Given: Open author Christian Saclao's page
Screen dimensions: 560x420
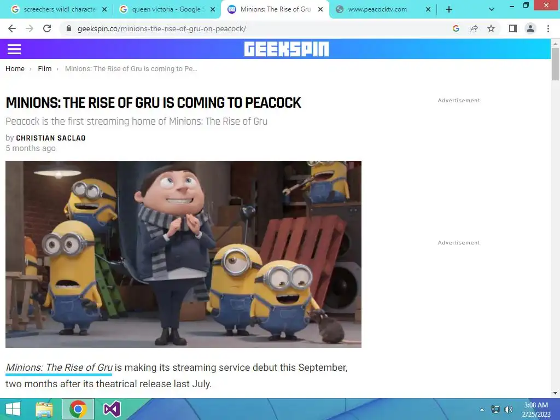Looking at the screenshot, I should (x=51, y=138).
